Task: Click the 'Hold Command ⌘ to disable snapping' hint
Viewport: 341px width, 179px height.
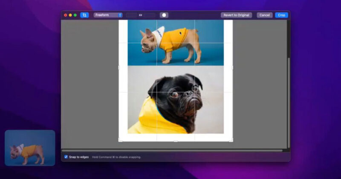Action: (x=116, y=157)
